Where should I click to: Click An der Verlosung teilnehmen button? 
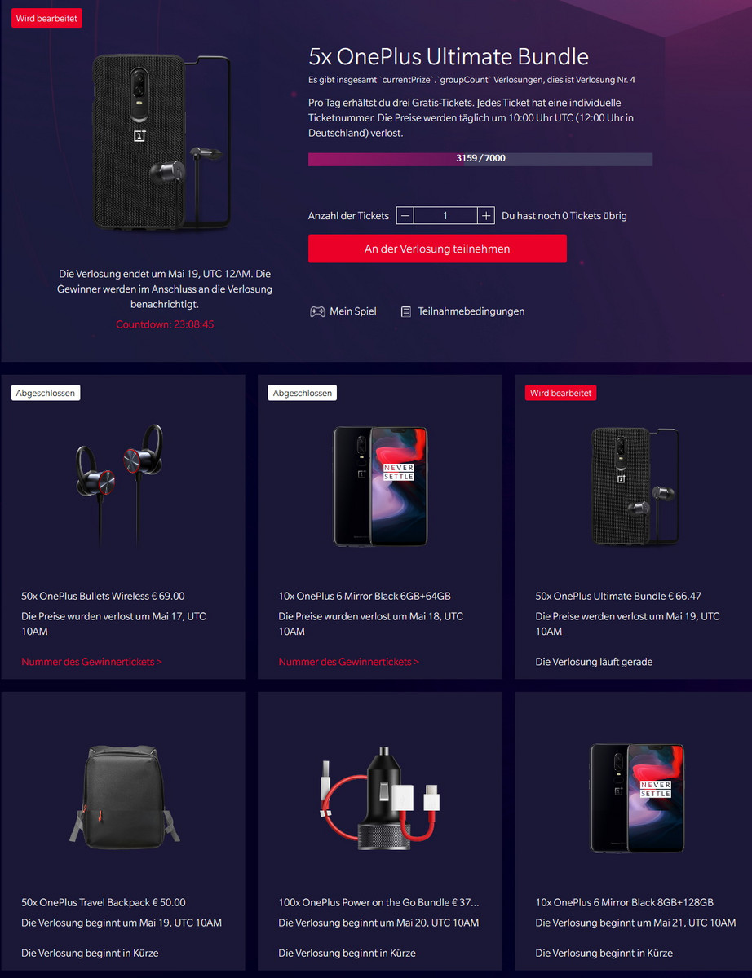[437, 249]
